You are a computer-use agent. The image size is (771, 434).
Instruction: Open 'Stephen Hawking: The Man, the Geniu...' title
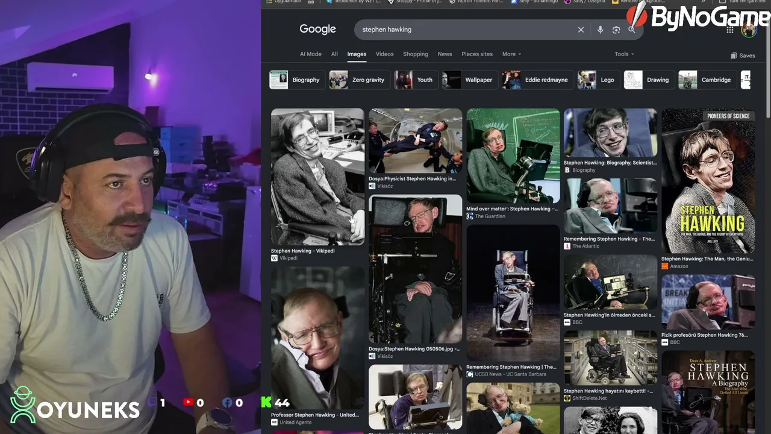tap(707, 259)
